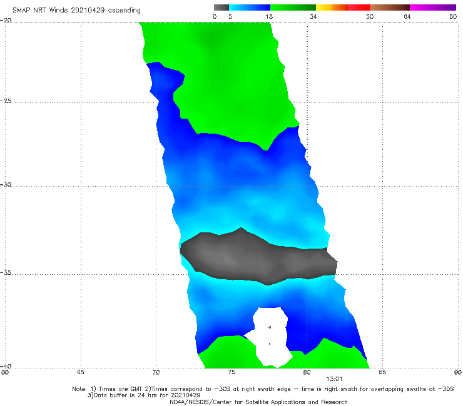Click the swath time stamp '13:01'
463x406 pixels.
click(334, 379)
